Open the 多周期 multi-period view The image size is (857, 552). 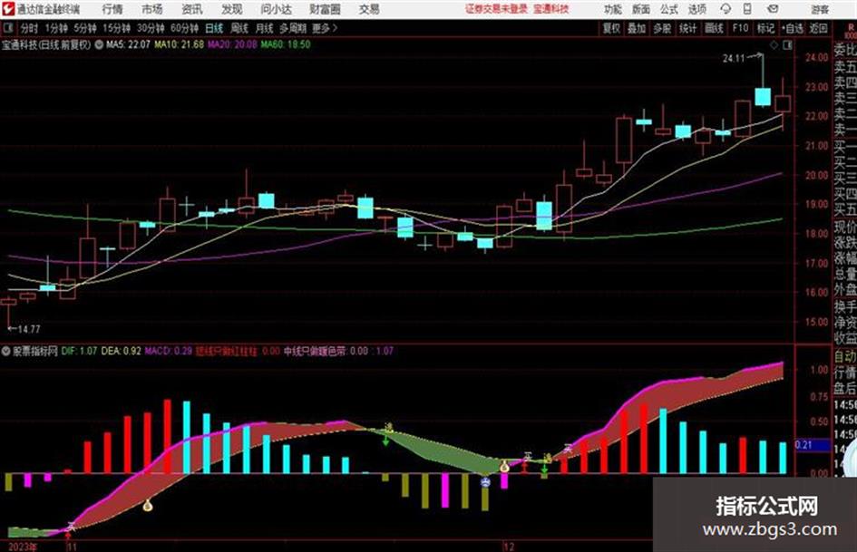293,28
